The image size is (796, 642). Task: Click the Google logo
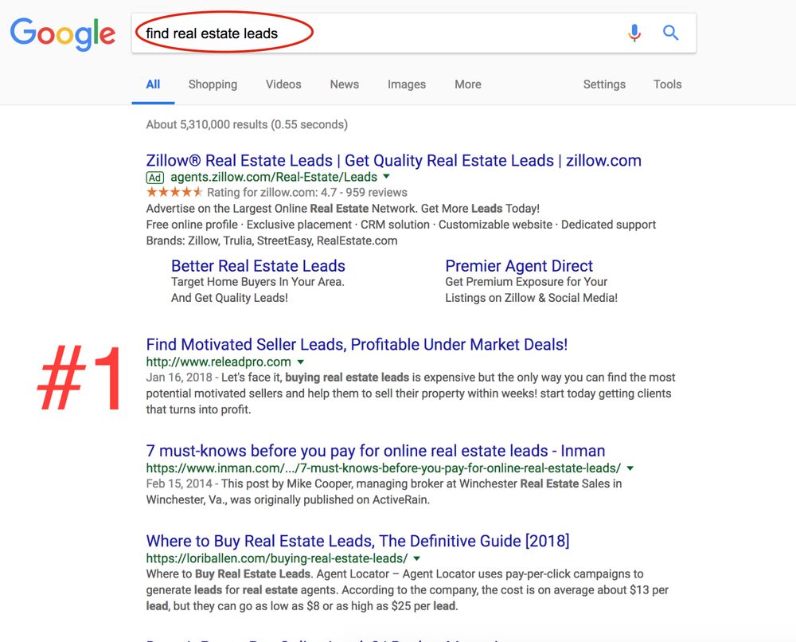click(63, 33)
